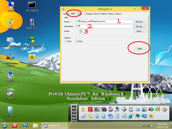Click the yellow folder icon in the dock
The width and height of the screenshot is (172, 129).
click(84, 109)
